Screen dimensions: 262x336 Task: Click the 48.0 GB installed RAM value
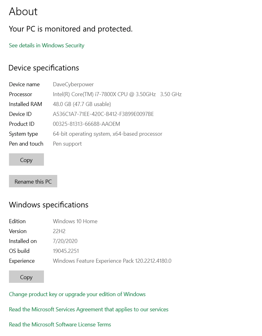[x=82, y=104]
